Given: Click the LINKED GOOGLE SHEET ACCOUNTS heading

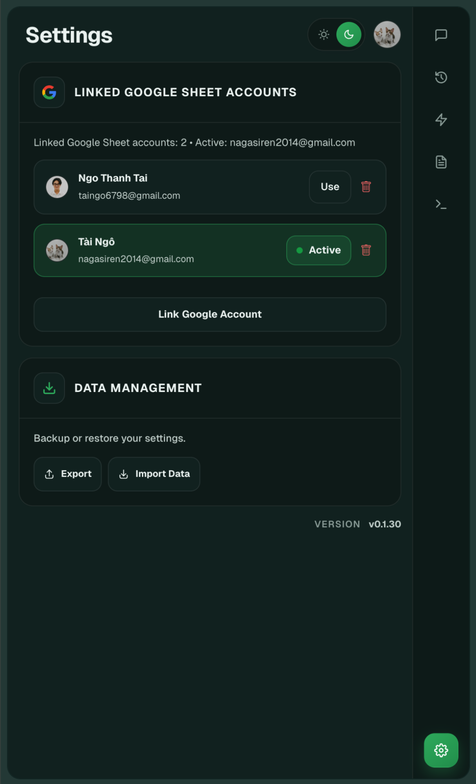Looking at the screenshot, I should click(185, 92).
